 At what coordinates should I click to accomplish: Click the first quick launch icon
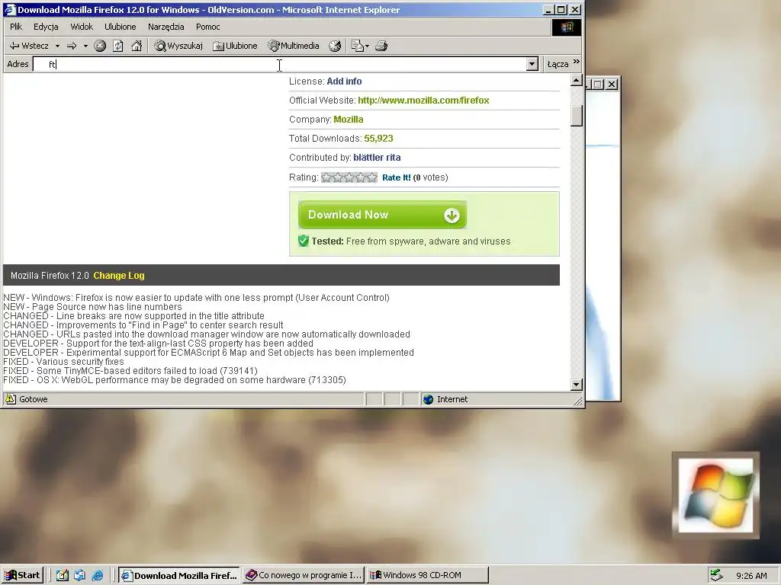63,576
